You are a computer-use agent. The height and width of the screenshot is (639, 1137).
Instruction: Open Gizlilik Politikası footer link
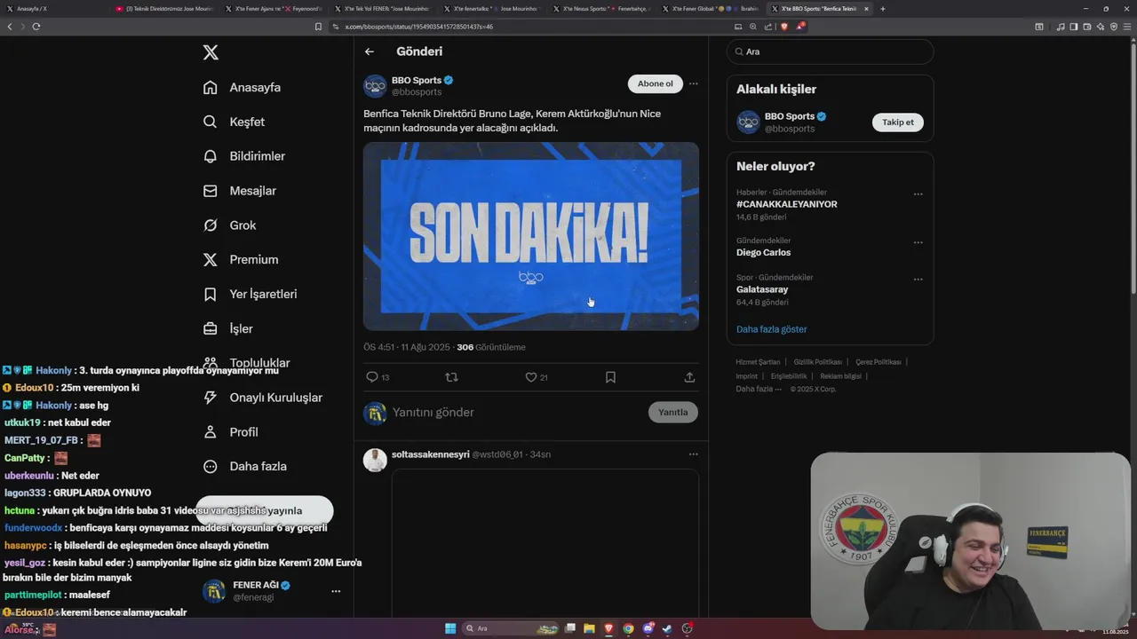[x=817, y=362]
